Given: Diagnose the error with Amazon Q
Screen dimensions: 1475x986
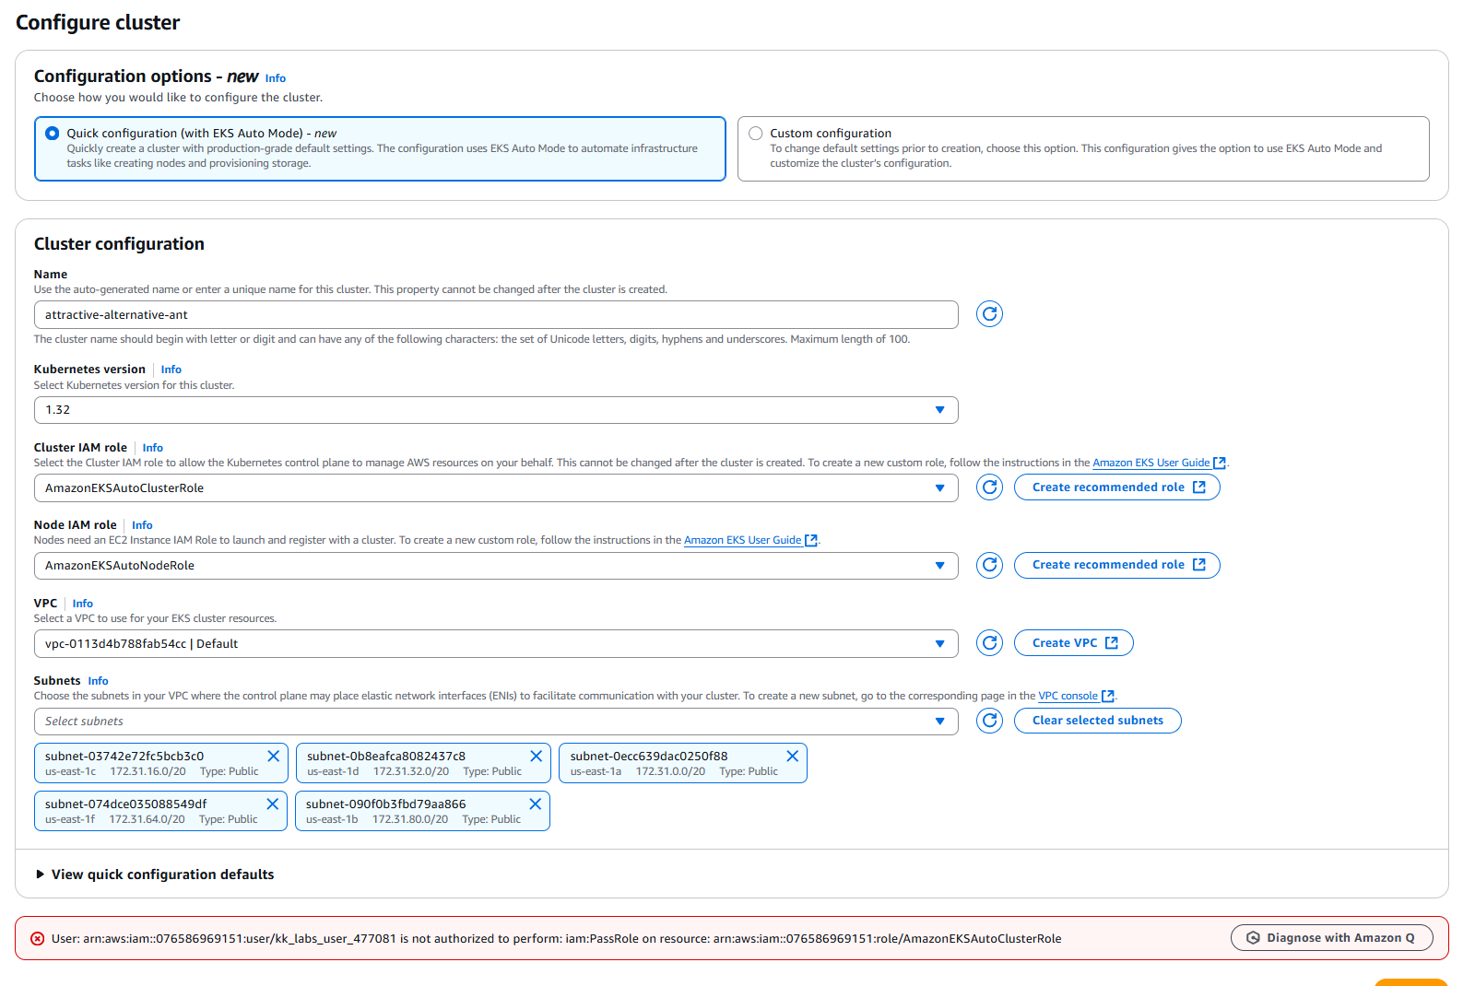Looking at the screenshot, I should point(1332,938).
